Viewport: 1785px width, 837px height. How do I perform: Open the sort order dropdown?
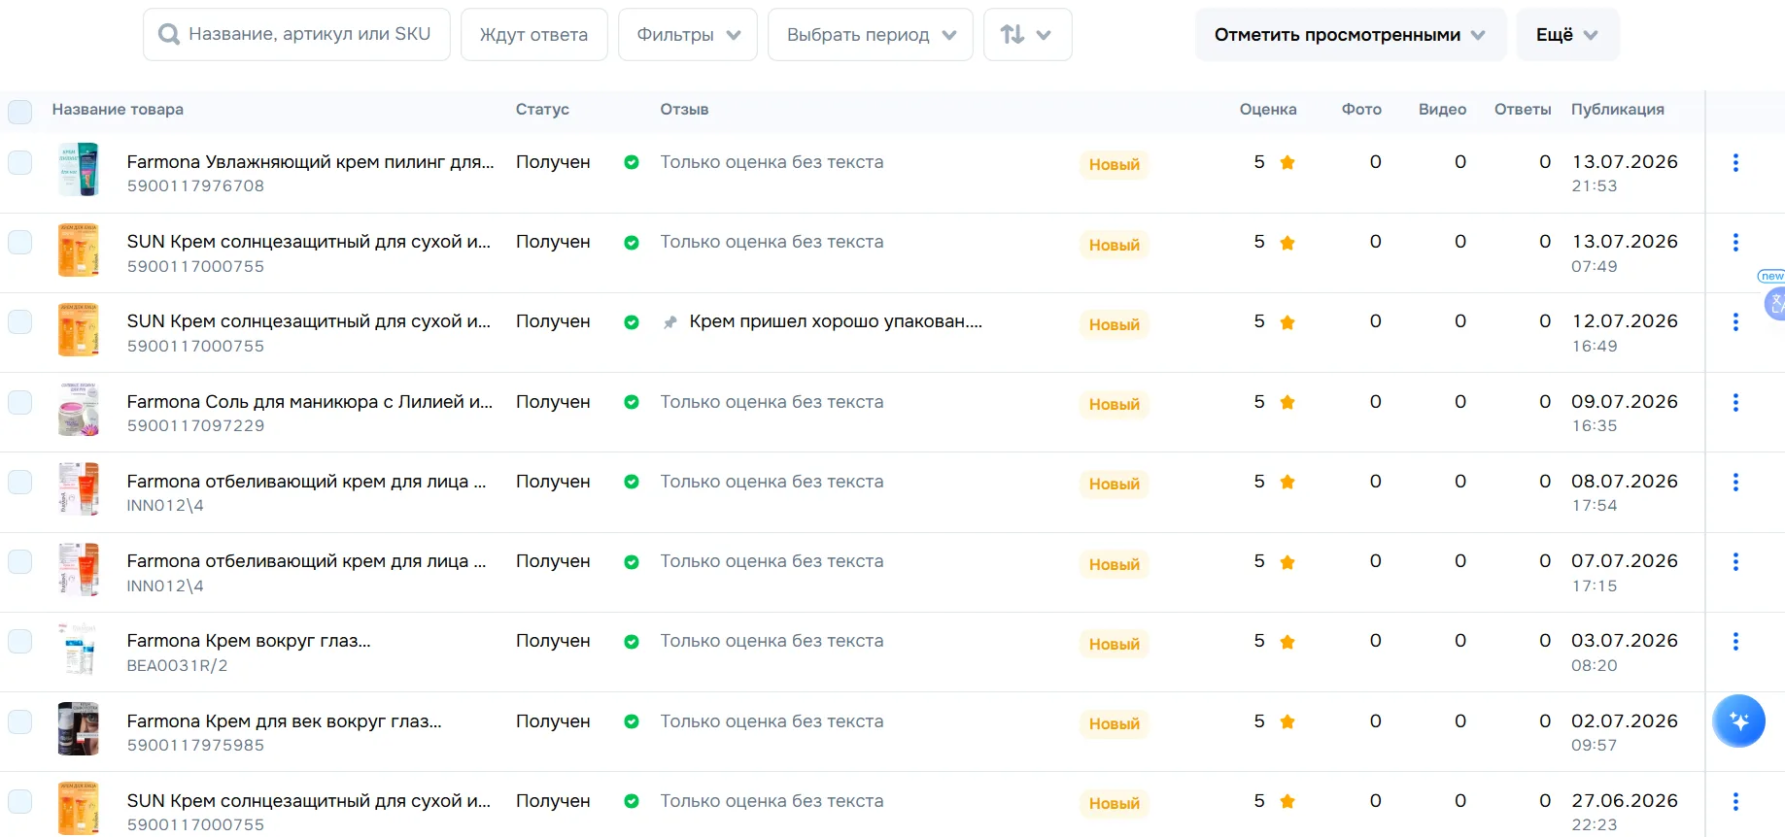tap(1028, 35)
